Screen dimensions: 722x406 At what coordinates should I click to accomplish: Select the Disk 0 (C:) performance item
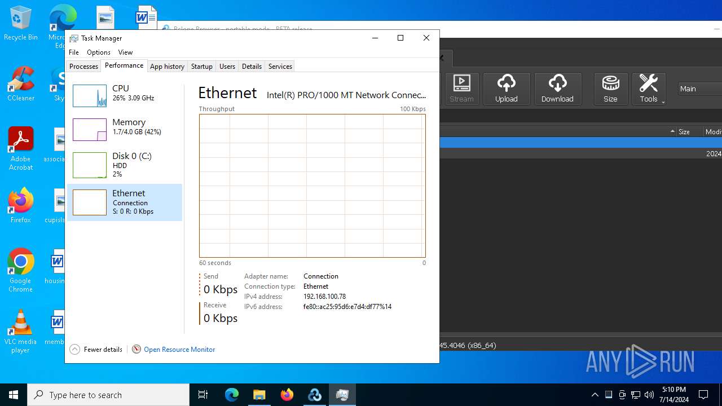tap(125, 165)
